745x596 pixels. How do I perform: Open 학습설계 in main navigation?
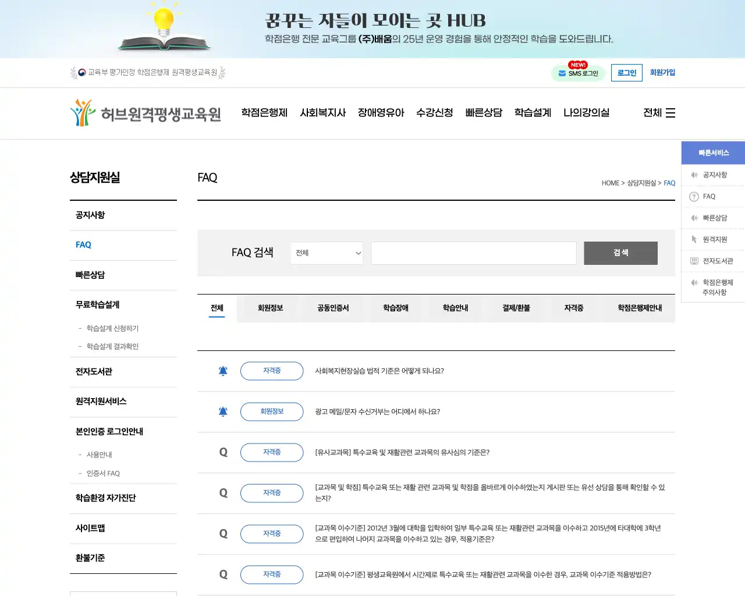coord(533,113)
